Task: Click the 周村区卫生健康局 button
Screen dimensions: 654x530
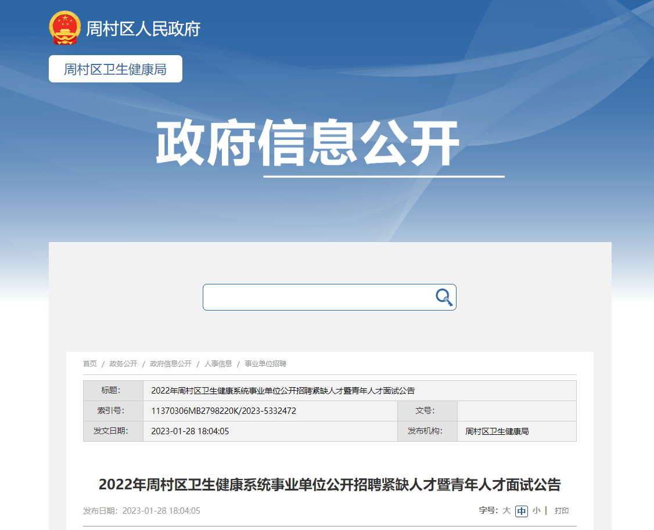Action: (116, 69)
